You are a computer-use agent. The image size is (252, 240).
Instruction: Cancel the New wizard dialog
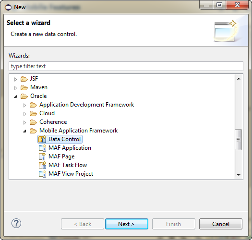point(221,224)
